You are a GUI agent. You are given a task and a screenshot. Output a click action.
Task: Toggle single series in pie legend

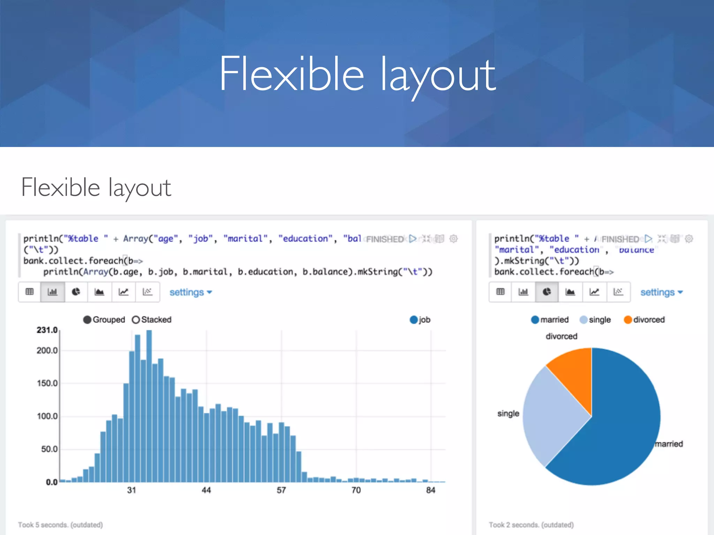point(595,320)
